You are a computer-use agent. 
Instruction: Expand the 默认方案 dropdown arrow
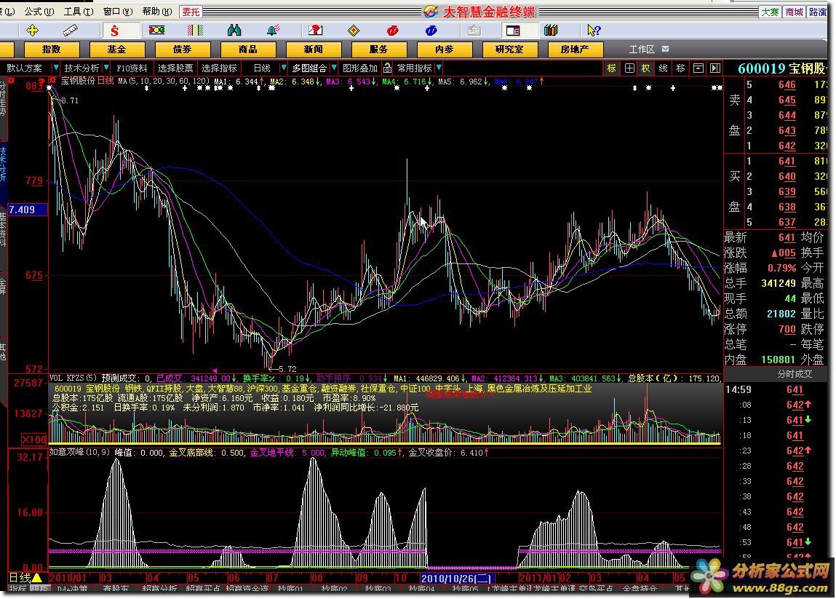point(55,68)
